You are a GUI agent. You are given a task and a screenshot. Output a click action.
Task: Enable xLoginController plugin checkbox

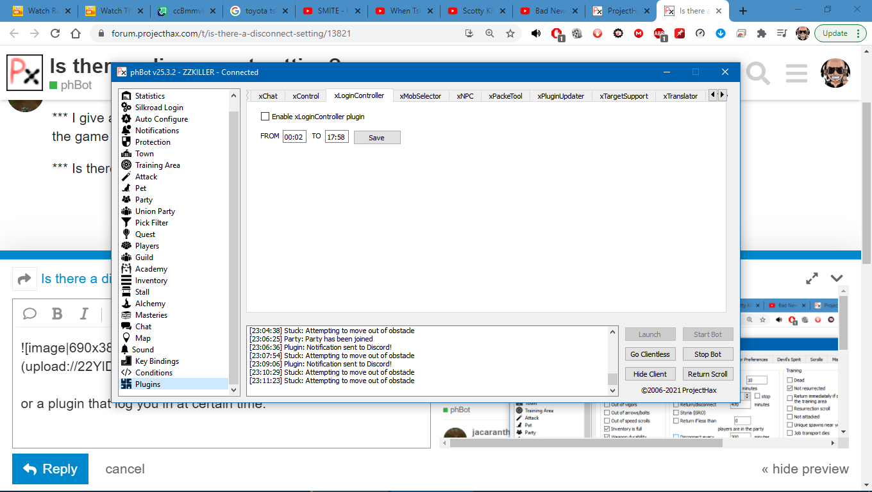coord(265,117)
